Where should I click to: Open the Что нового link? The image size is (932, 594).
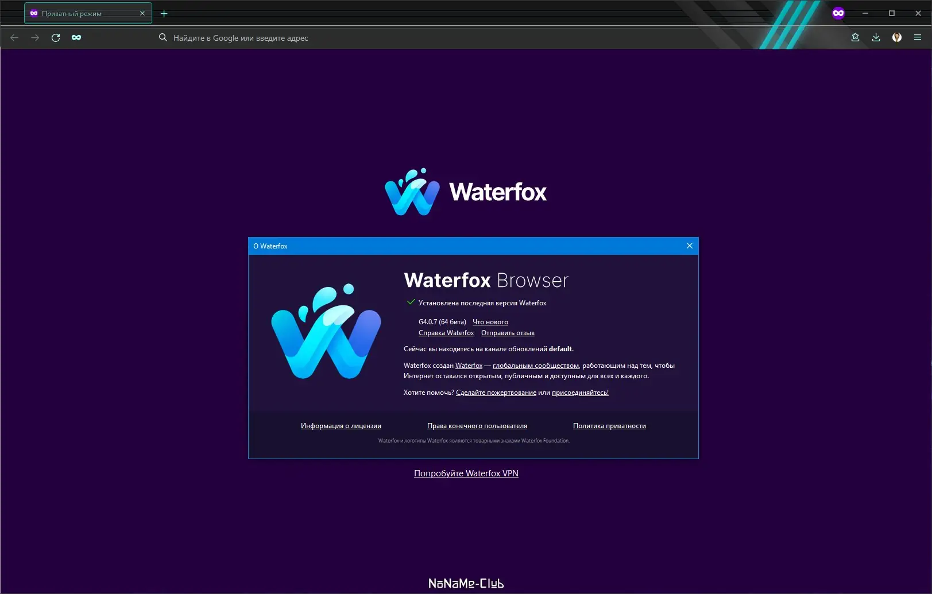click(x=490, y=322)
